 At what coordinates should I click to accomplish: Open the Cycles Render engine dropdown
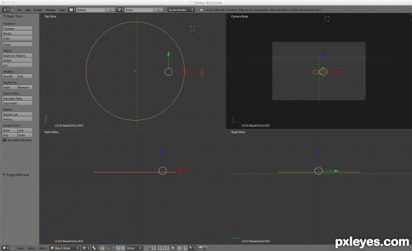tap(181, 10)
